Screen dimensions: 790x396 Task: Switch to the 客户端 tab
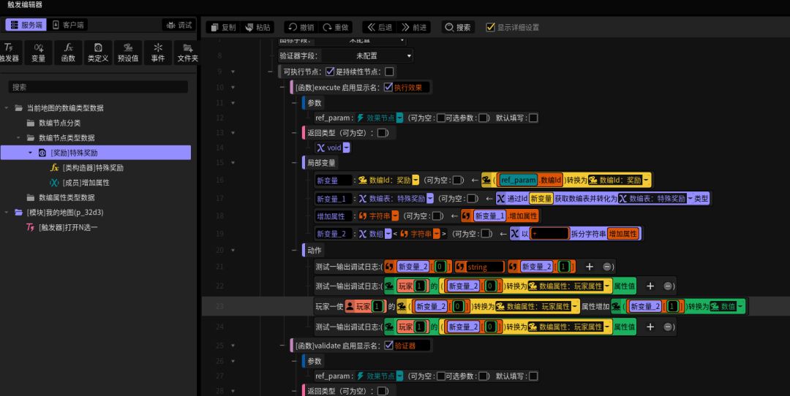69,25
